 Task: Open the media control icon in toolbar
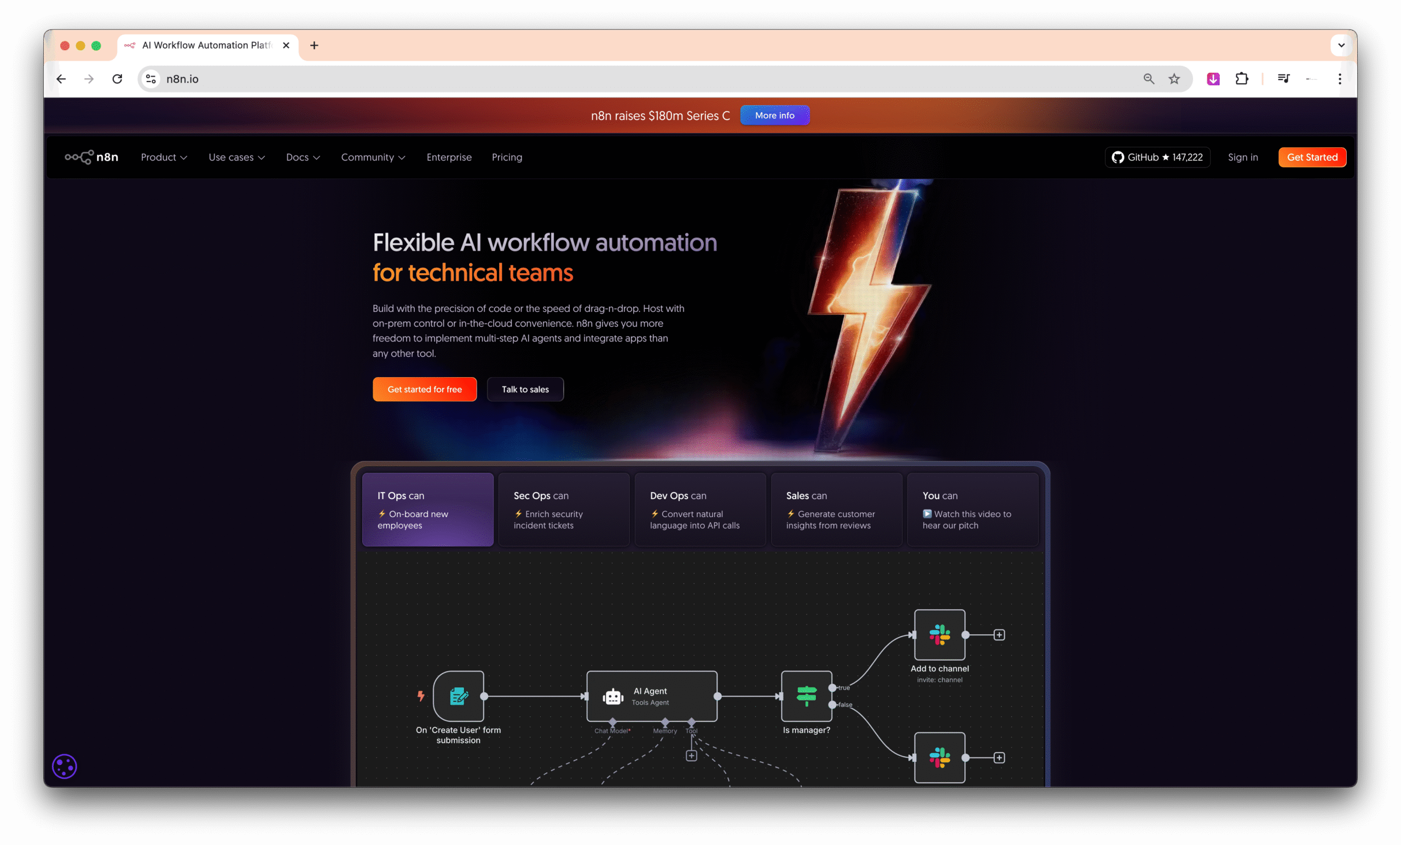[1283, 79]
